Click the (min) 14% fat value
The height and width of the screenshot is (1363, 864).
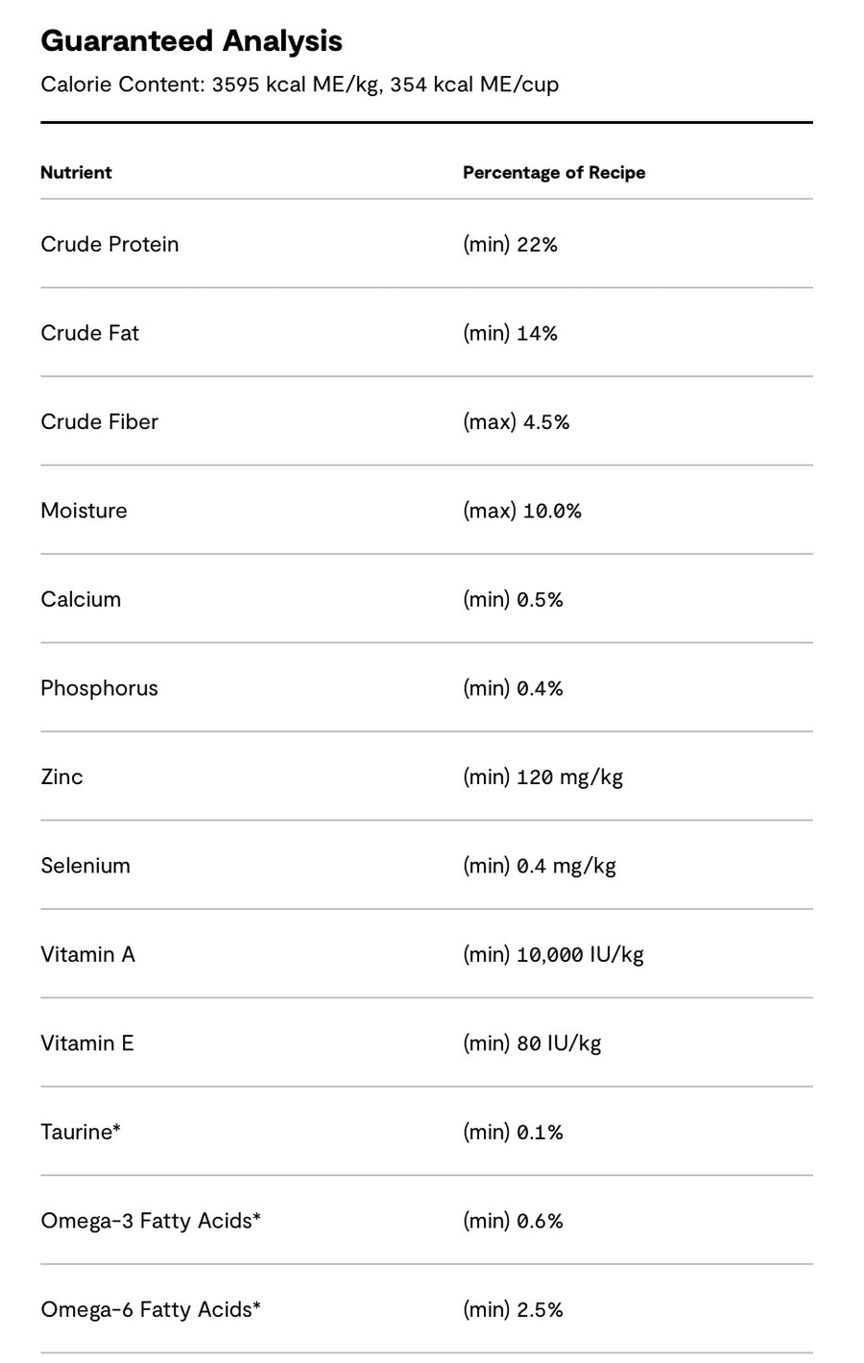click(x=510, y=333)
